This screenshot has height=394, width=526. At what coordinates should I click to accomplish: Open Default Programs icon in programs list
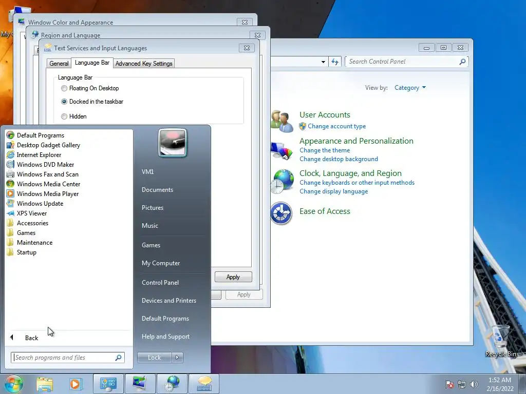pos(10,135)
